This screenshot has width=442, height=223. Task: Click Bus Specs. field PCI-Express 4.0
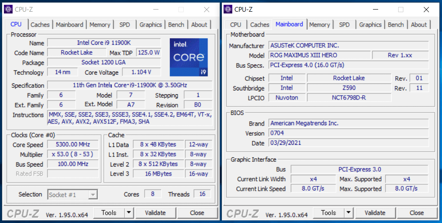coord(349,65)
